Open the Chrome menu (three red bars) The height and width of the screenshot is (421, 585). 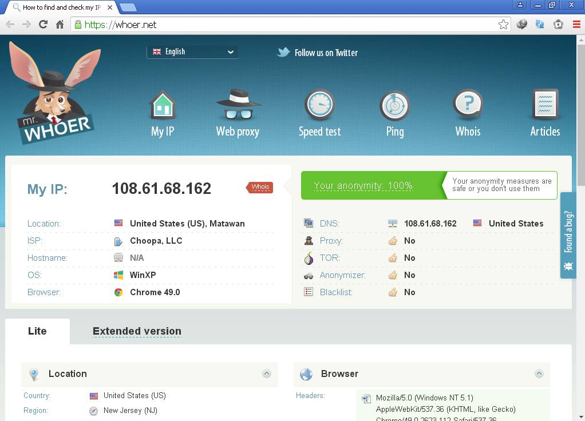click(576, 25)
